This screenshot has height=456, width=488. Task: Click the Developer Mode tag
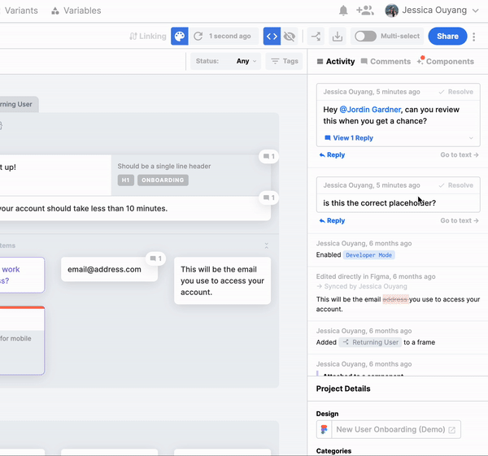pyautogui.click(x=368, y=255)
